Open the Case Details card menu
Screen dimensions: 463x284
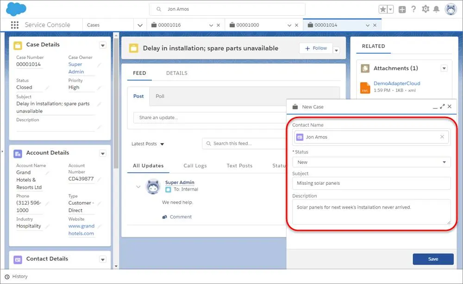pos(102,45)
